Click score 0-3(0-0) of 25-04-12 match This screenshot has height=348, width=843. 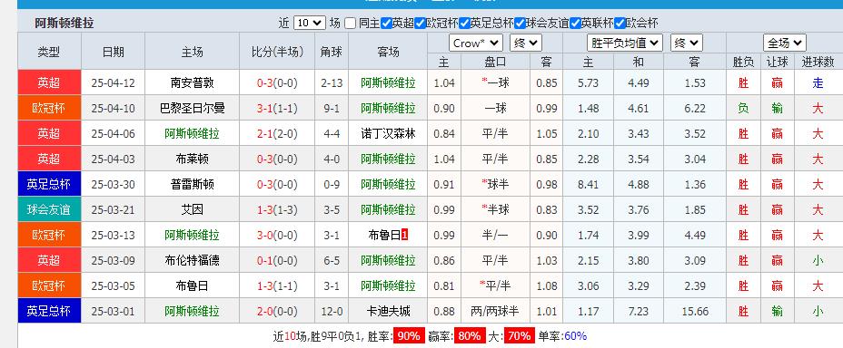click(277, 83)
